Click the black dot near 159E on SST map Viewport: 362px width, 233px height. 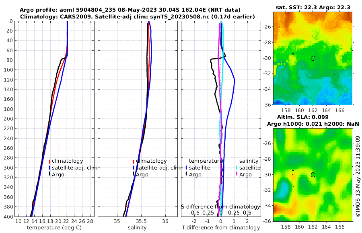tap(293, 54)
